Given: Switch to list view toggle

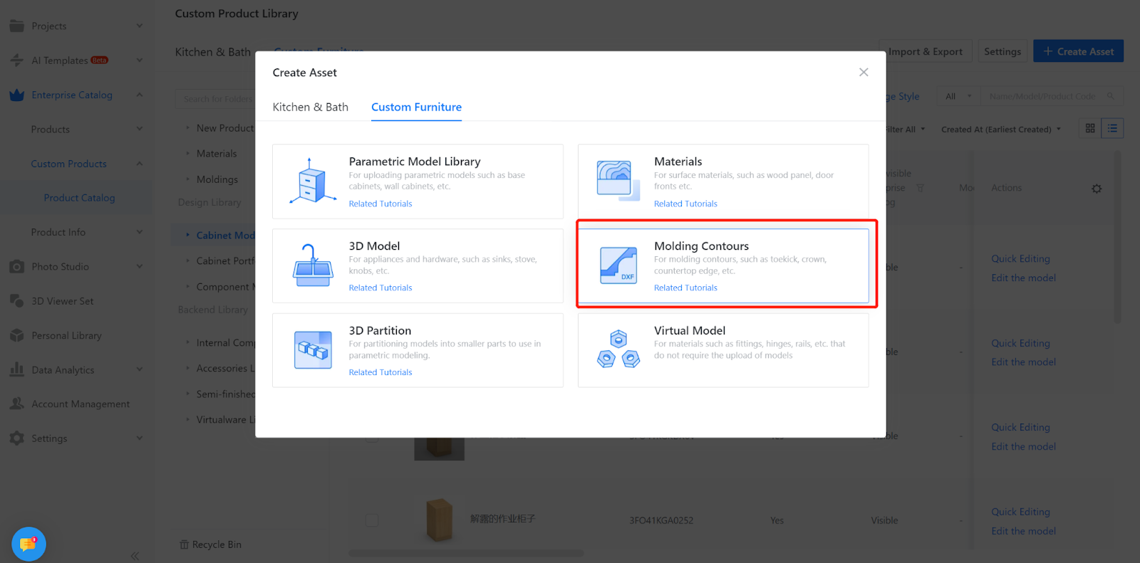Looking at the screenshot, I should click(x=1112, y=128).
